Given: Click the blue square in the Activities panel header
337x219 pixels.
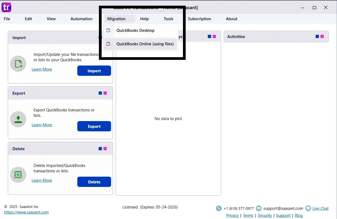Looking at the screenshot, I should (x=317, y=36).
